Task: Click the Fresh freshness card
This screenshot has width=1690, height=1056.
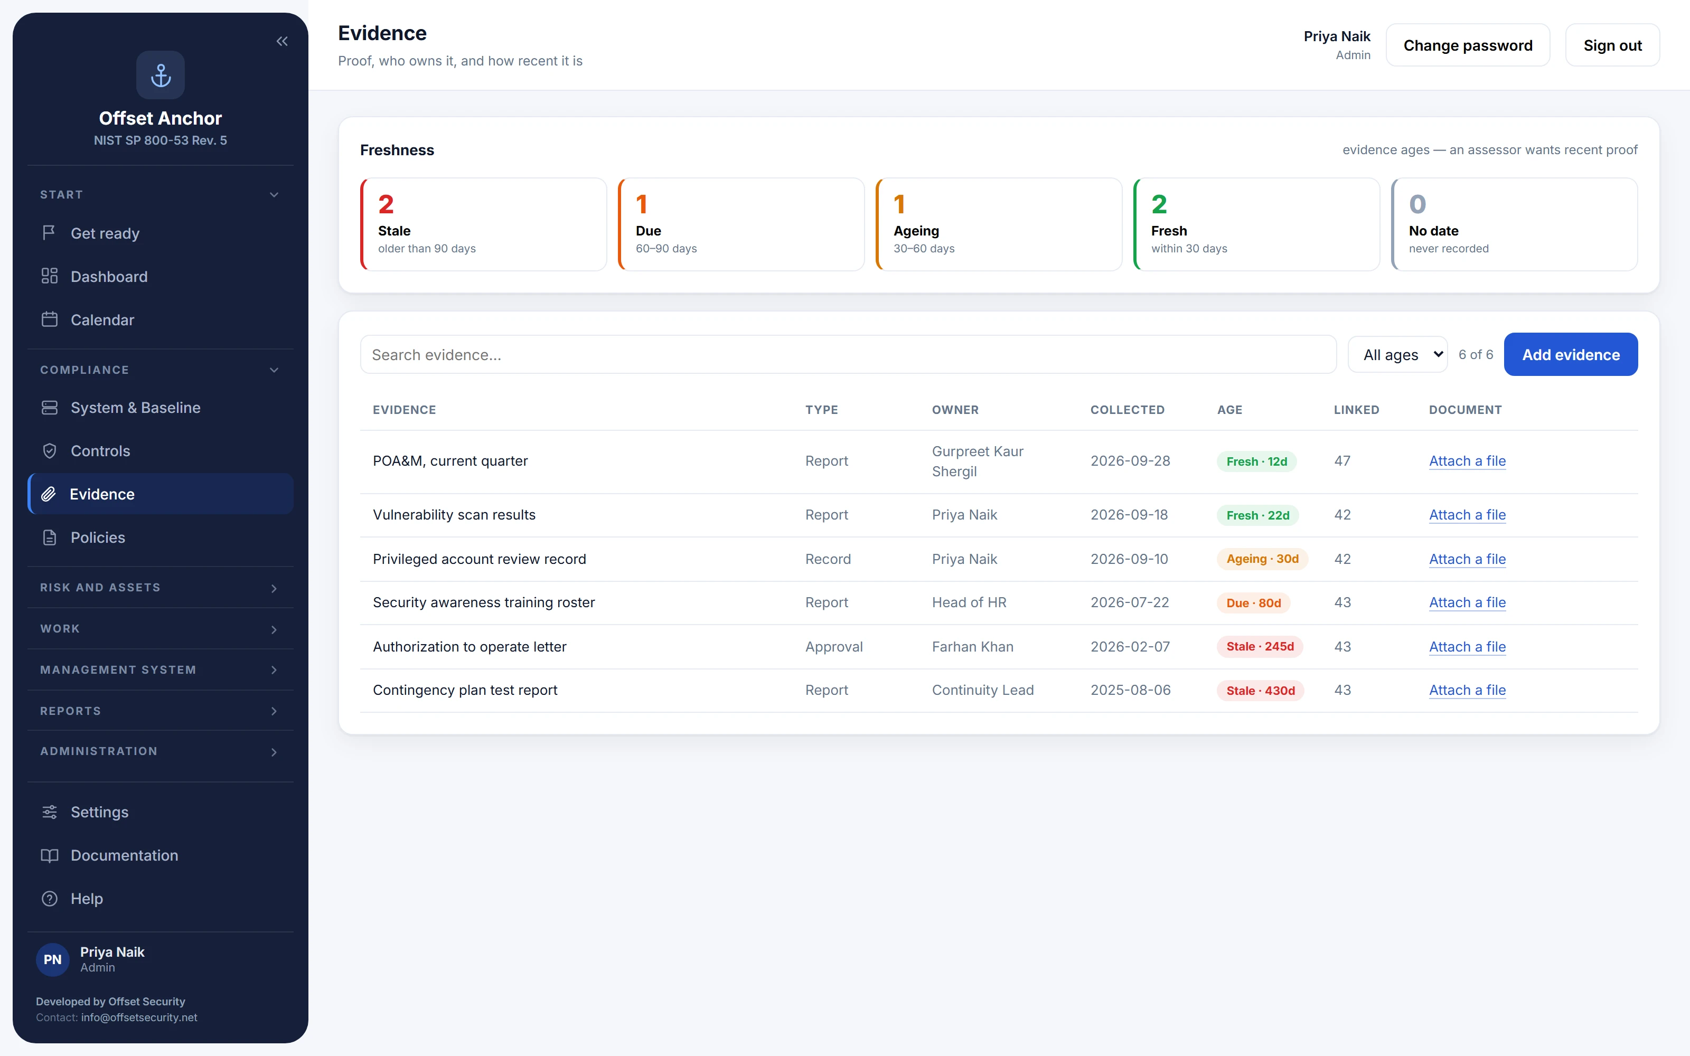Action: tap(1256, 224)
